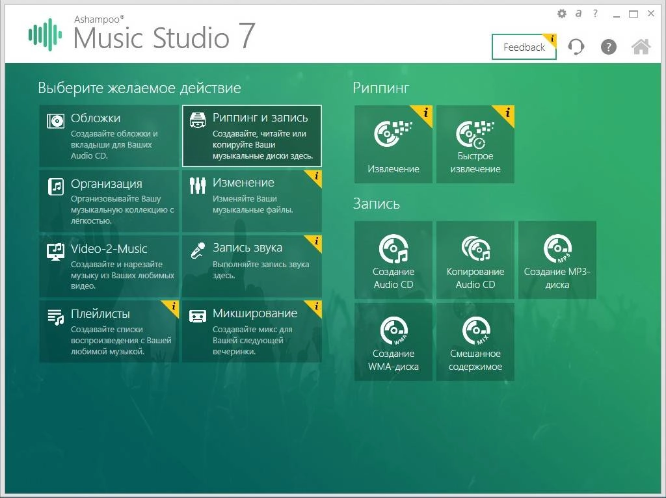Show info badge on Микширование tile
Image resolution: width=666 pixels, height=498 pixels.
(315, 306)
